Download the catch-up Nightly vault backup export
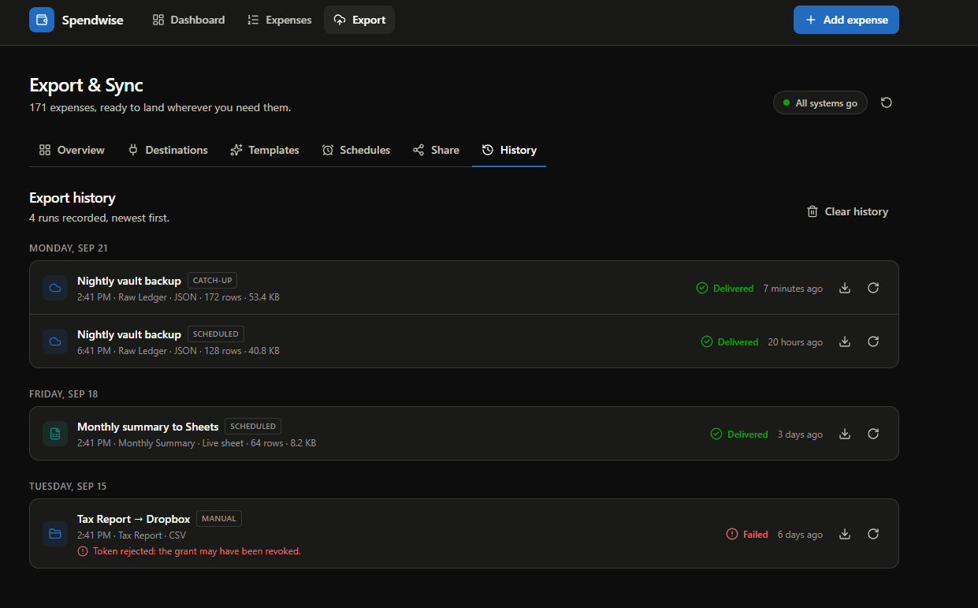This screenshot has height=608, width=978. pyautogui.click(x=845, y=288)
